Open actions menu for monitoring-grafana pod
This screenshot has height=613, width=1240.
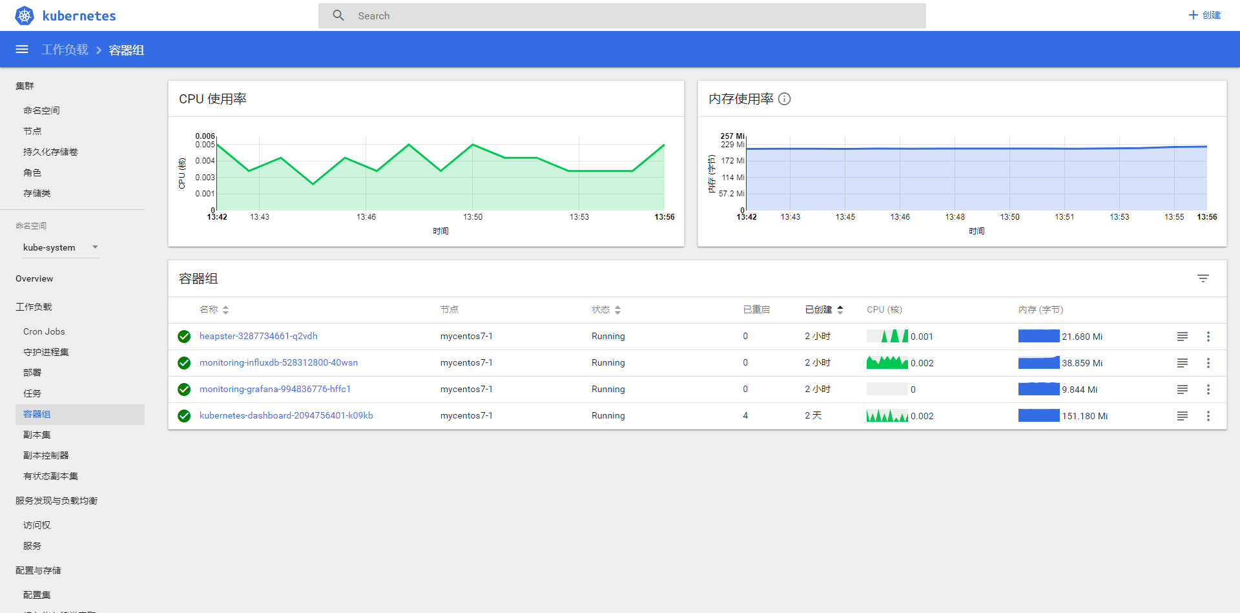pos(1208,390)
